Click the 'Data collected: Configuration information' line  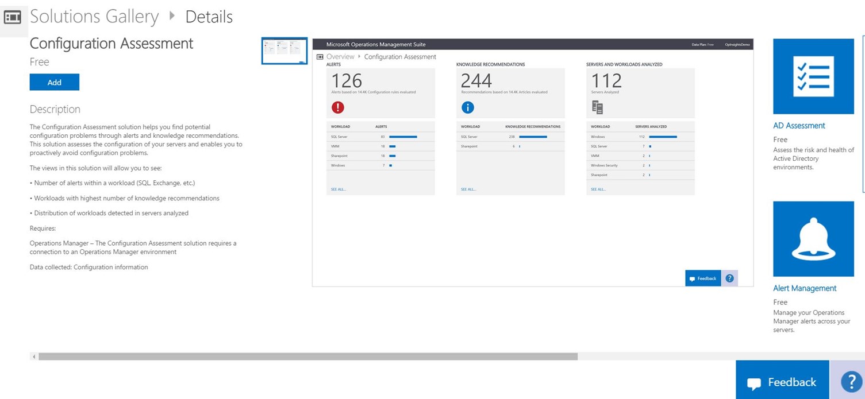[89, 267]
